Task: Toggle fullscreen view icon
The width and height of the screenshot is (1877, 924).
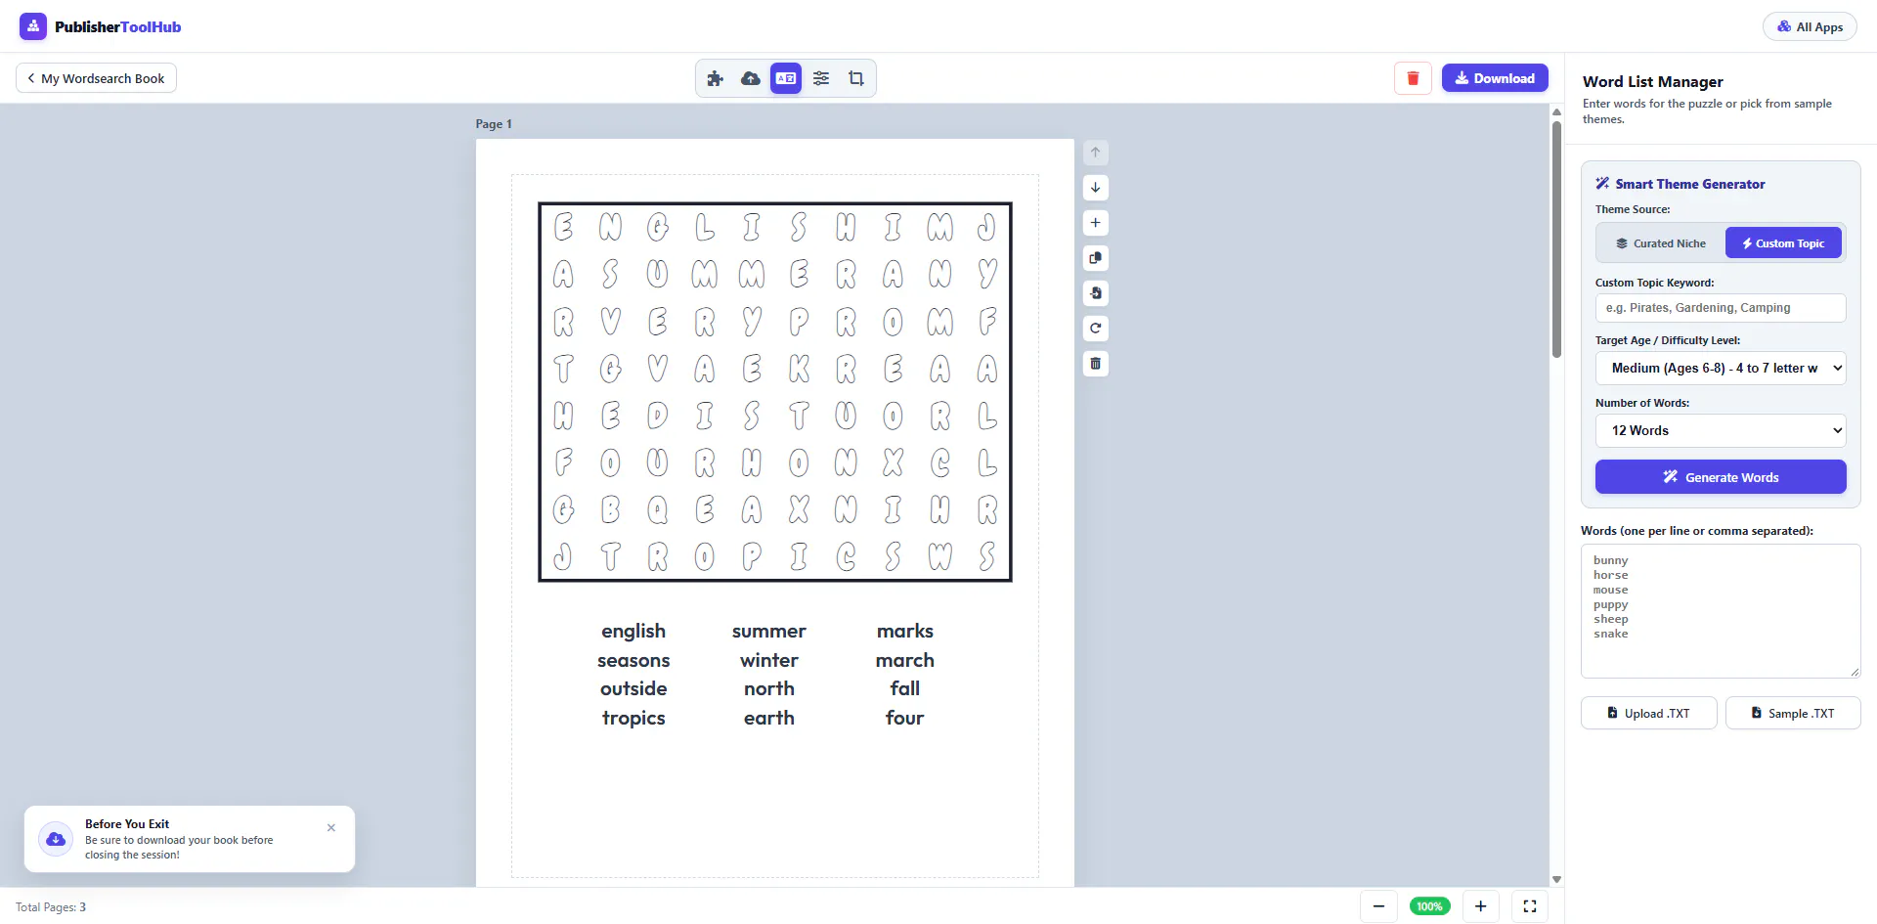Action: (x=1530, y=906)
